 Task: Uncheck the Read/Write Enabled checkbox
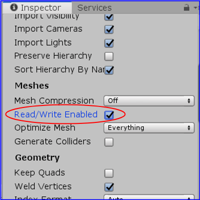coord(109,115)
